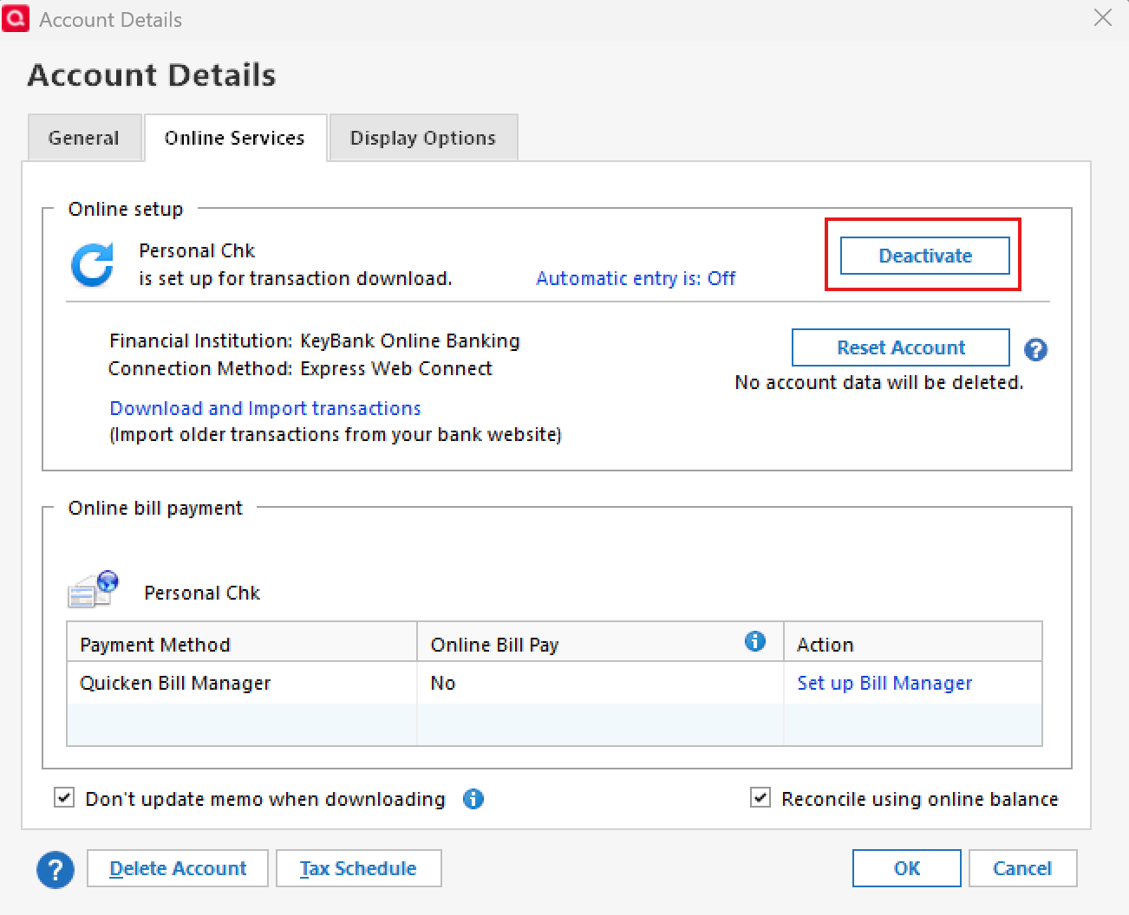Uncheck Reconcile using online balance

(x=760, y=798)
